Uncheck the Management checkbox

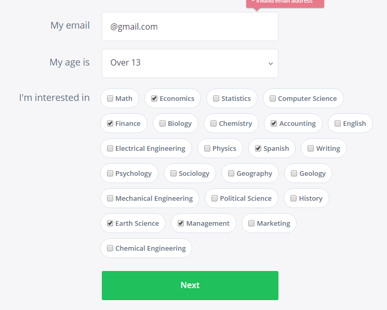click(181, 223)
